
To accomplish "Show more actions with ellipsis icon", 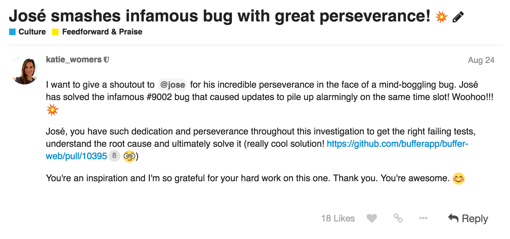I will 423,219.
